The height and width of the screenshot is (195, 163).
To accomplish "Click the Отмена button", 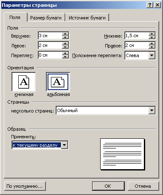I will [x=143, y=186].
